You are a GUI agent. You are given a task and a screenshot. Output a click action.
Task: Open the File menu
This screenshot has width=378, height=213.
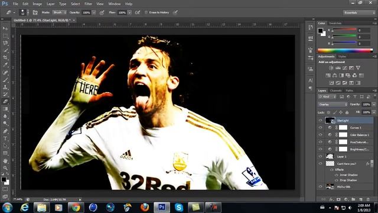15,4
